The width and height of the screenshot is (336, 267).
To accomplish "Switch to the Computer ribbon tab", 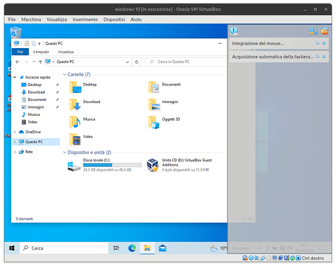I will coord(41,52).
